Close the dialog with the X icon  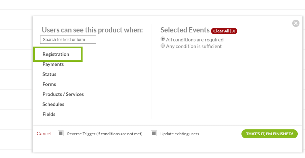[296, 23]
